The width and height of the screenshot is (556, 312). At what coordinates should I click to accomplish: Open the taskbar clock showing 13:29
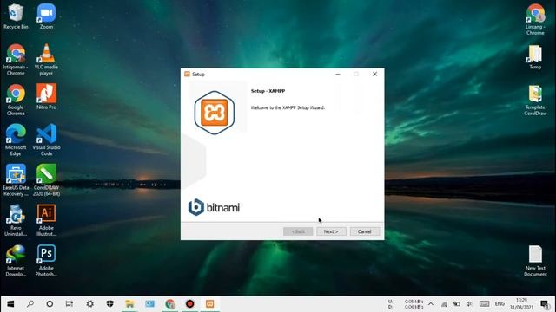(521, 304)
